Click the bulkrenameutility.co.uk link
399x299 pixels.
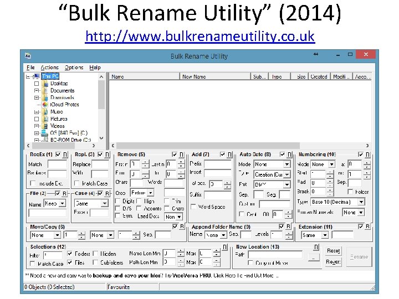point(199,37)
